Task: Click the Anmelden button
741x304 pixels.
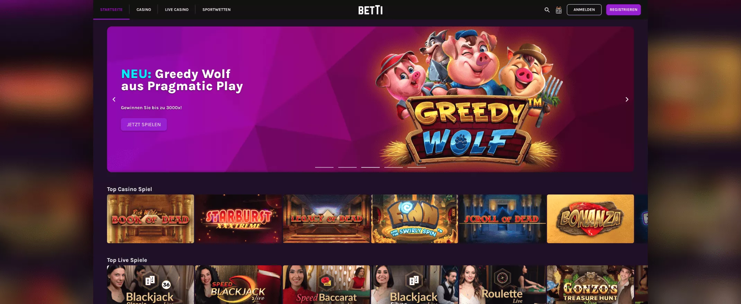Action: (584, 10)
